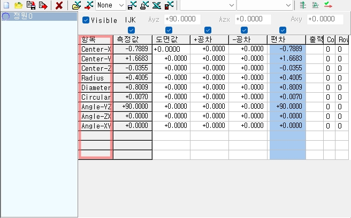The image size is (351, 218).
Task: Click the 편차 cell +90.0000 for Angle-YZ
Action: 287,107
